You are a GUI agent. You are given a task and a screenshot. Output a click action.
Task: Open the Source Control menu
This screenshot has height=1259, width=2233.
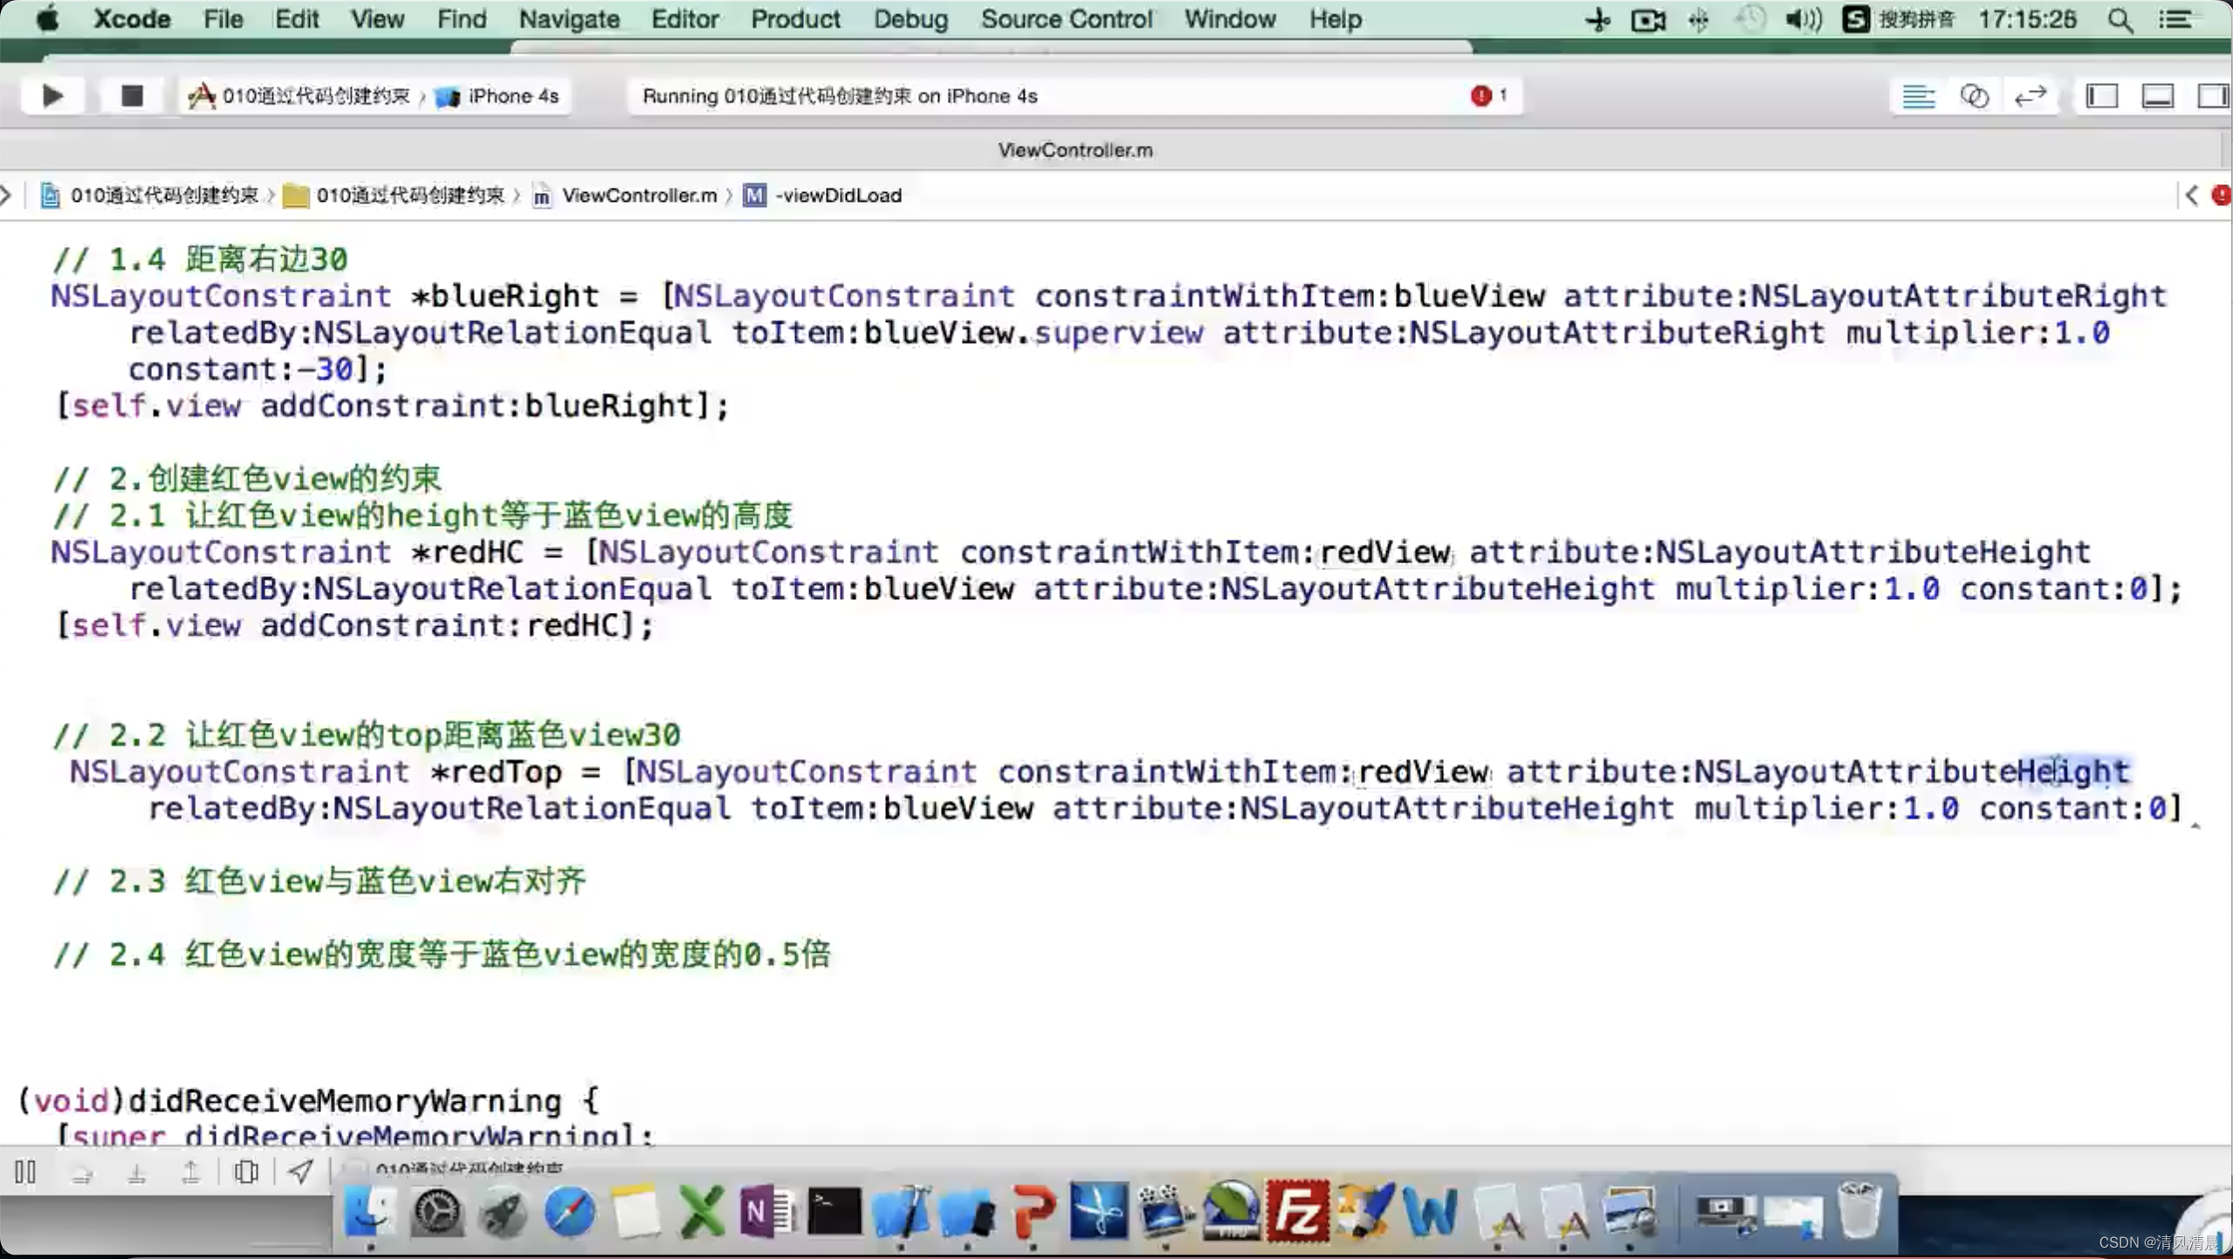click(x=1067, y=18)
